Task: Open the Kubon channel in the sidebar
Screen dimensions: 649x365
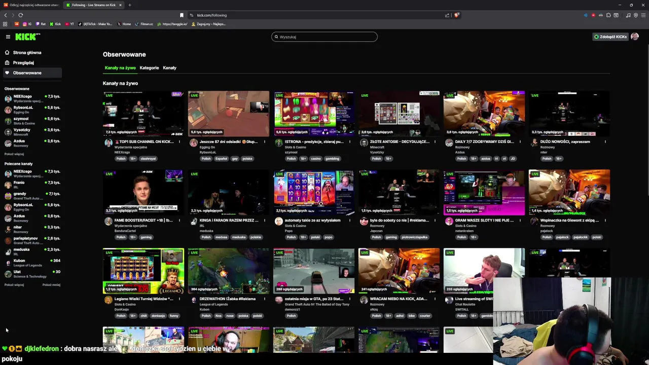Action: point(31,263)
